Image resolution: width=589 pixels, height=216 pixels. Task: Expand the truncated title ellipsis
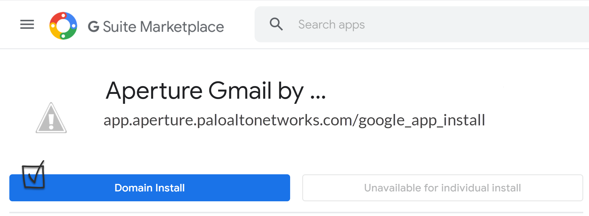click(x=318, y=95)
